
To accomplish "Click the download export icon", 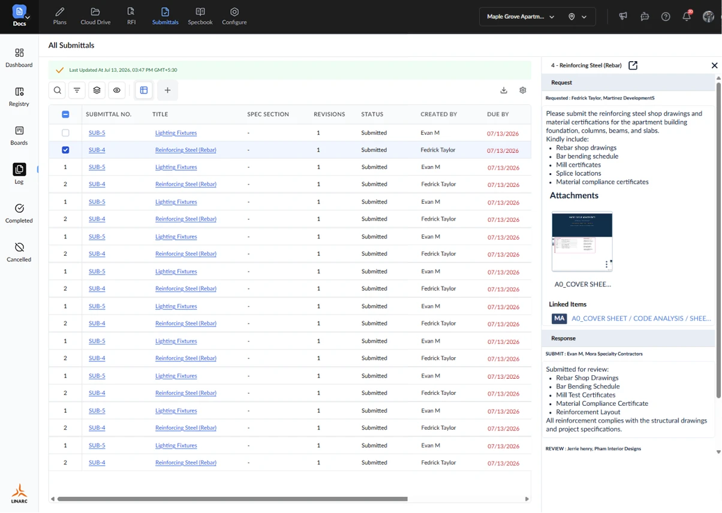I will click(x=504, y=90).
